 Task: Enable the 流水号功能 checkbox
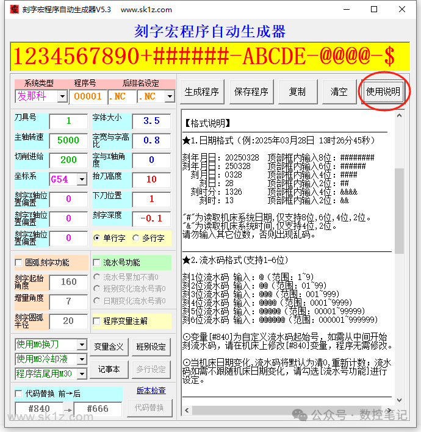97,262
